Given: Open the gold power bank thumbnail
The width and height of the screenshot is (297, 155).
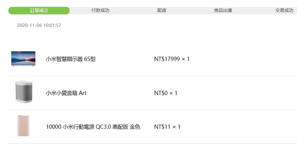Looking at the screenshot, I should pyautogui.click(x=23, y=125).
